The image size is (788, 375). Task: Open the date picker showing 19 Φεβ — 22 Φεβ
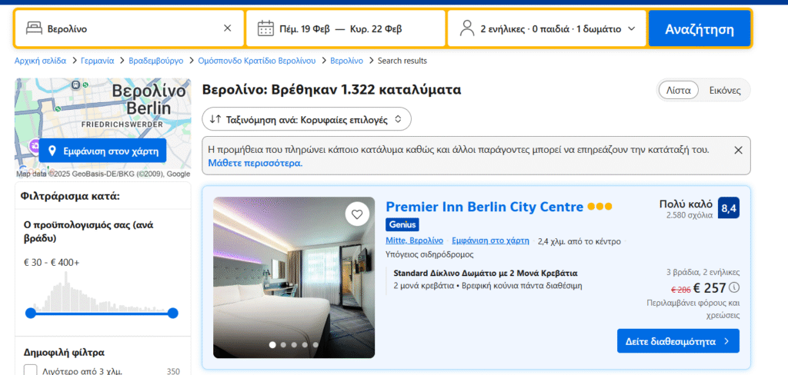coord(346,28)
